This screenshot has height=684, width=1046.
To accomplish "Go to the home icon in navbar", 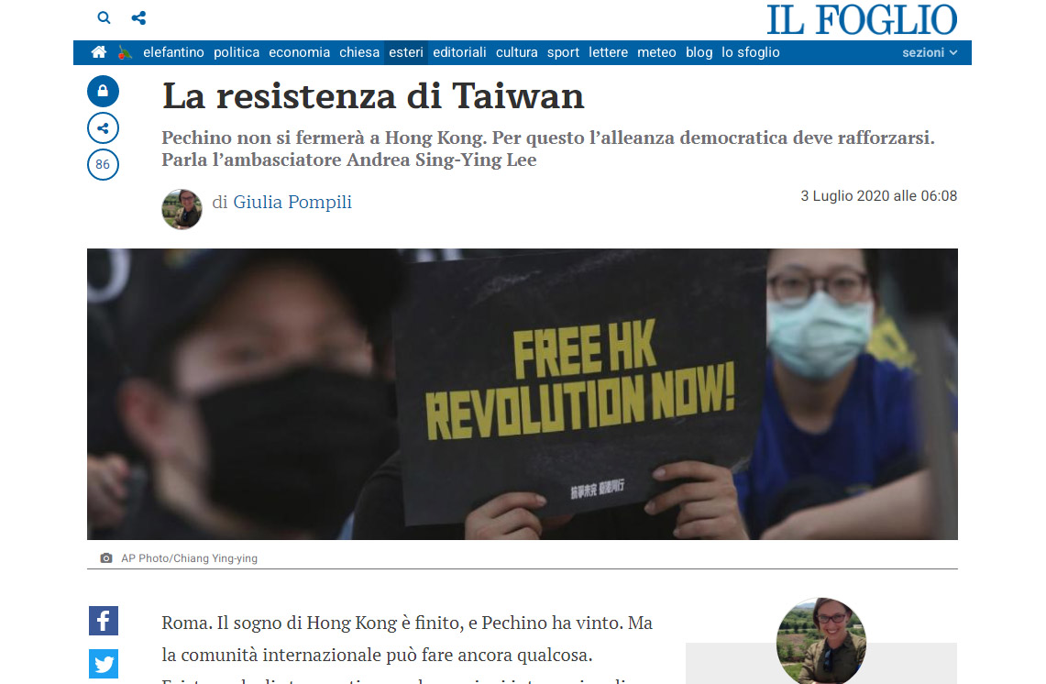I will [99, 52].
